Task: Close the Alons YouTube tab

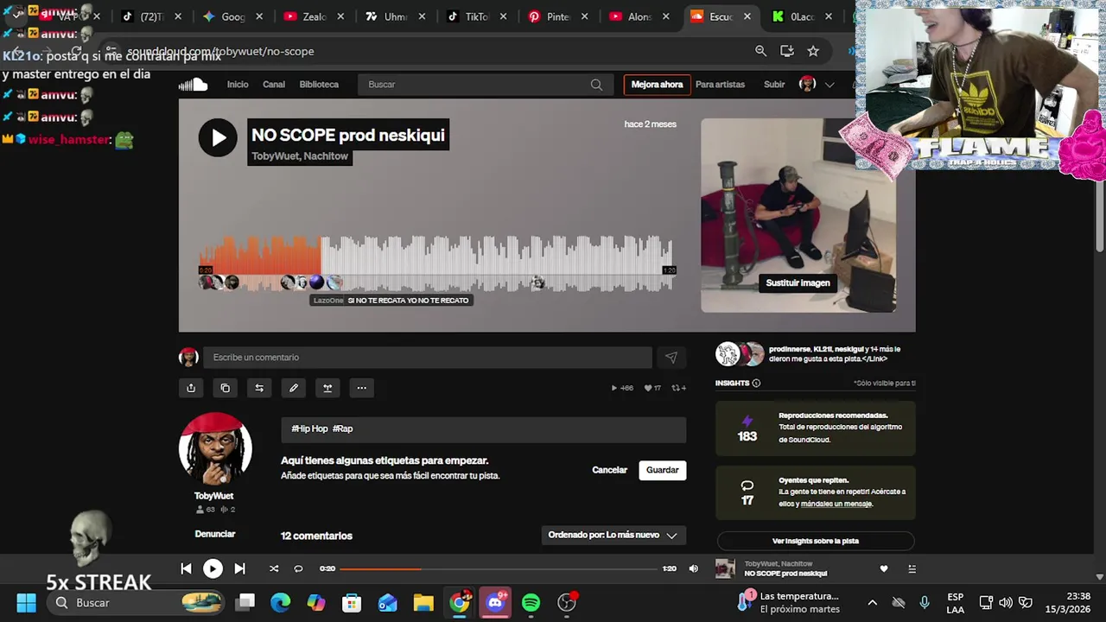Action: pos(666,16)
